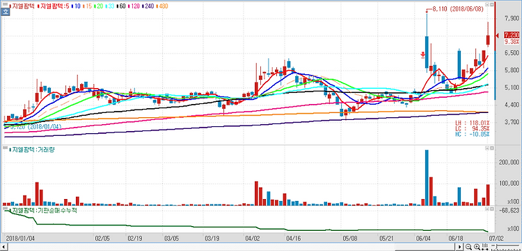Click the 05/08 date label
This screenshot has height=251, width=522.
350,238
